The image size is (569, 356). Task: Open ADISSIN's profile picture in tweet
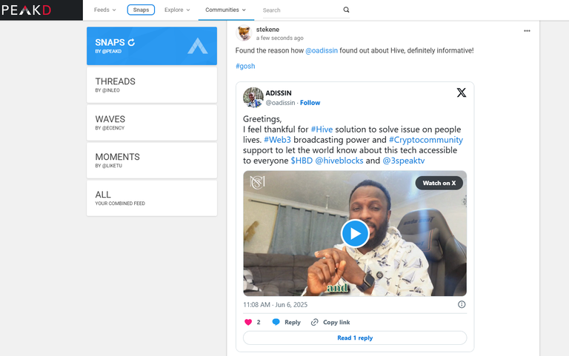coord(253,97)
